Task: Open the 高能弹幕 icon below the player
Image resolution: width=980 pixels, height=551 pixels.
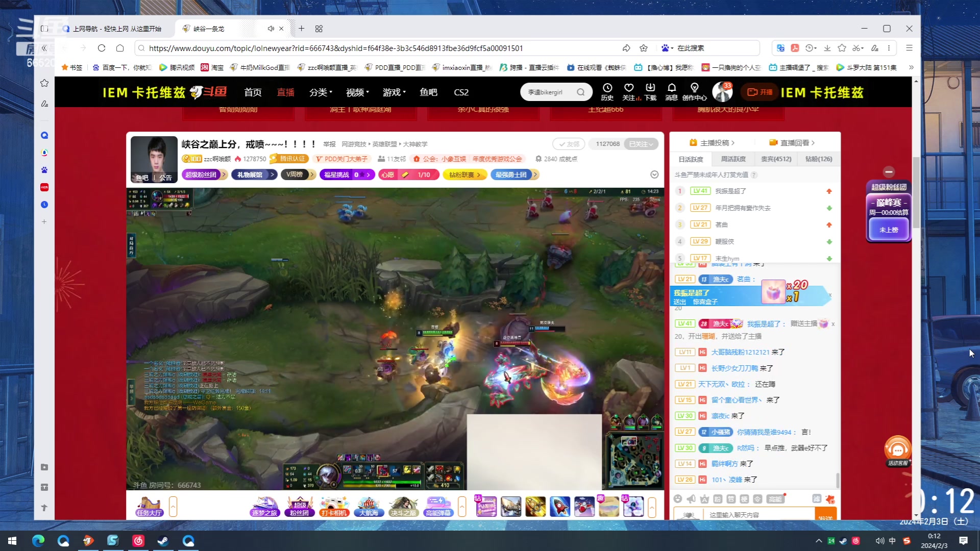Action: pyautogui.click(x=438, y=506)
